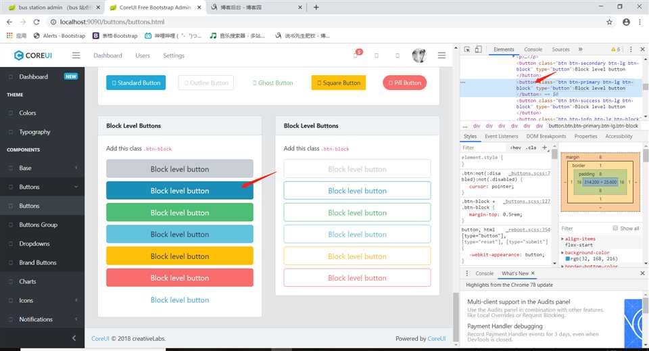Screen dimensions: 649x351
Task: Toggle the :hov element state panel
Action: [515, 147]
